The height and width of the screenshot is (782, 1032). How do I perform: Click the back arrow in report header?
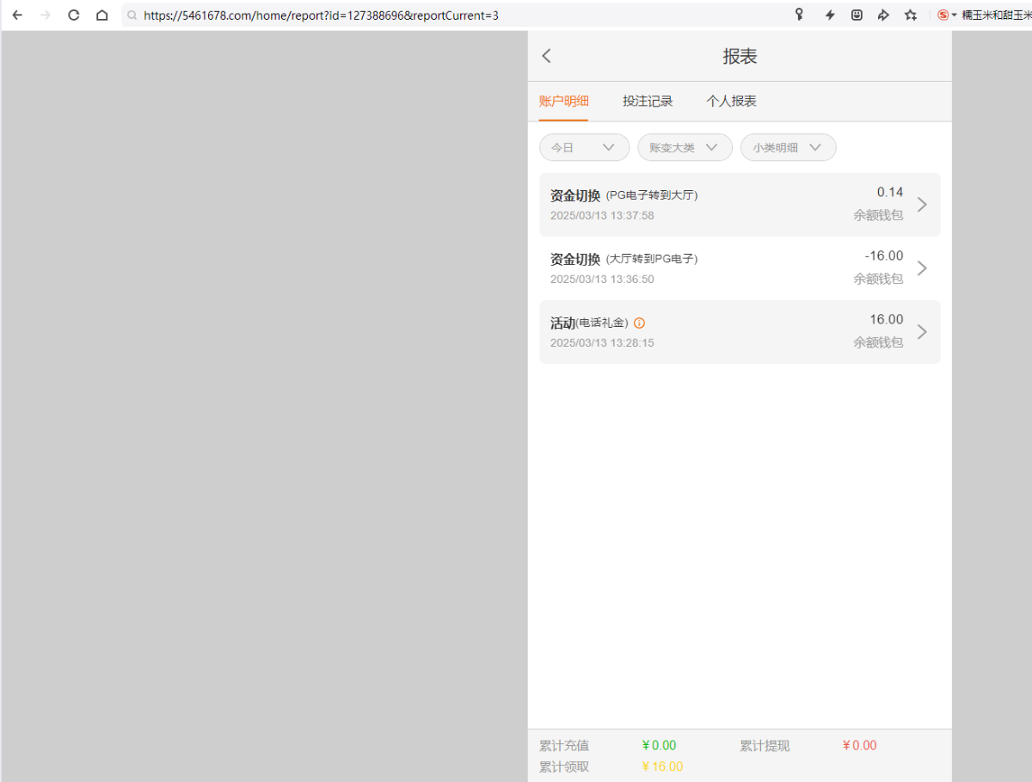546,56
